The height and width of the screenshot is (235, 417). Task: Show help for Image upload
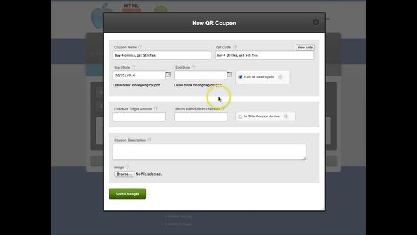pos(127,167)
